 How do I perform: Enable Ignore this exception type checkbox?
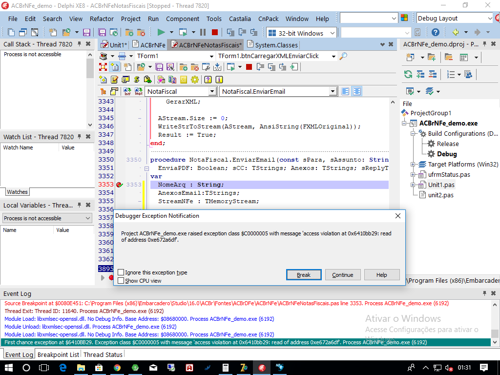(x=121, y=272)
